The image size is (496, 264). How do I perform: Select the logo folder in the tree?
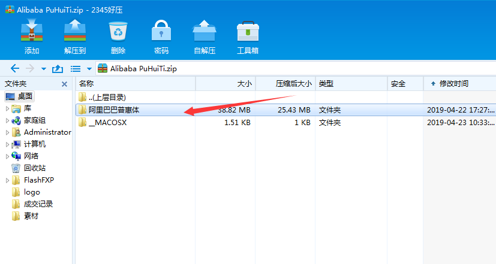tap(26, 192)
